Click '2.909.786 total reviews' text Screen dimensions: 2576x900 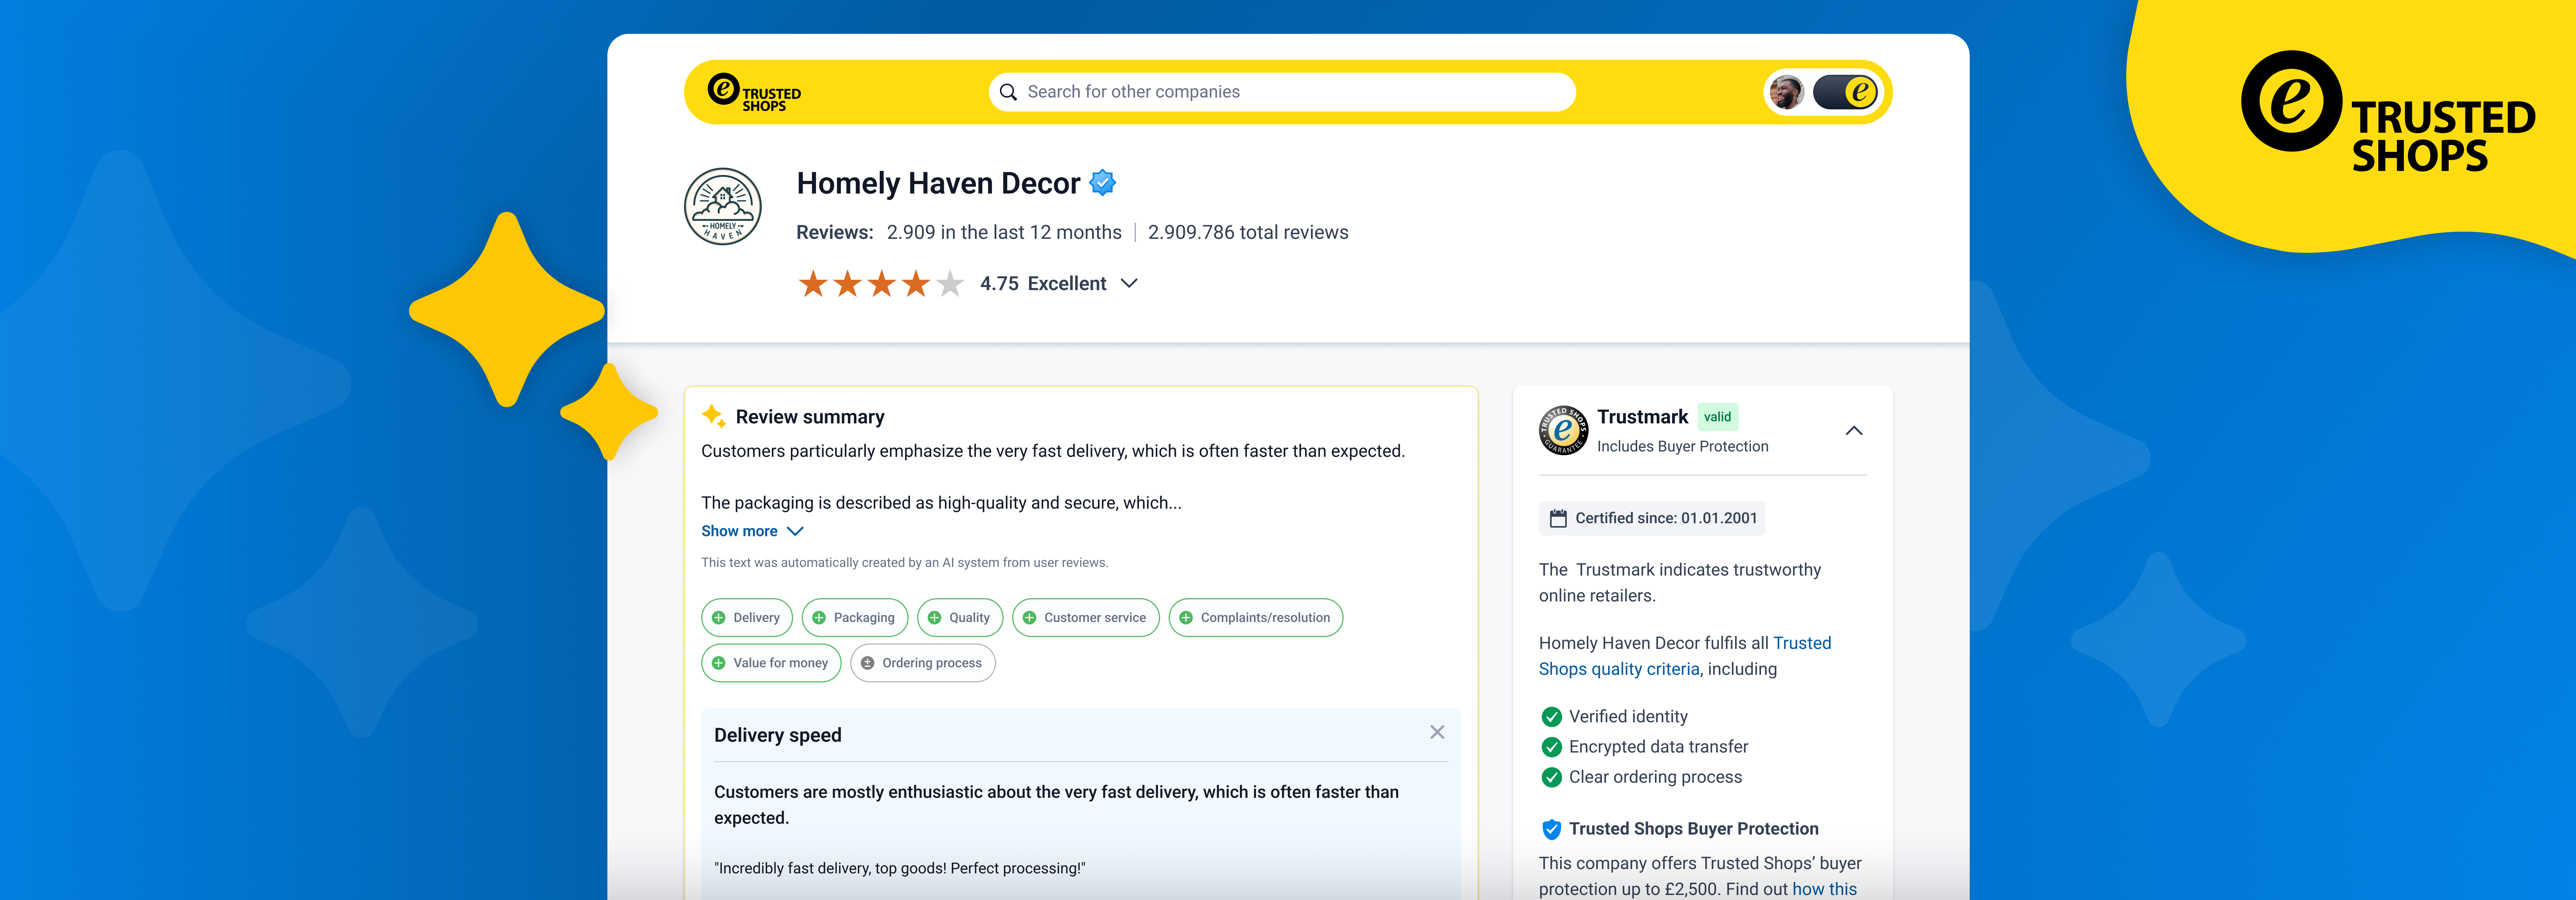point(1248,232)
